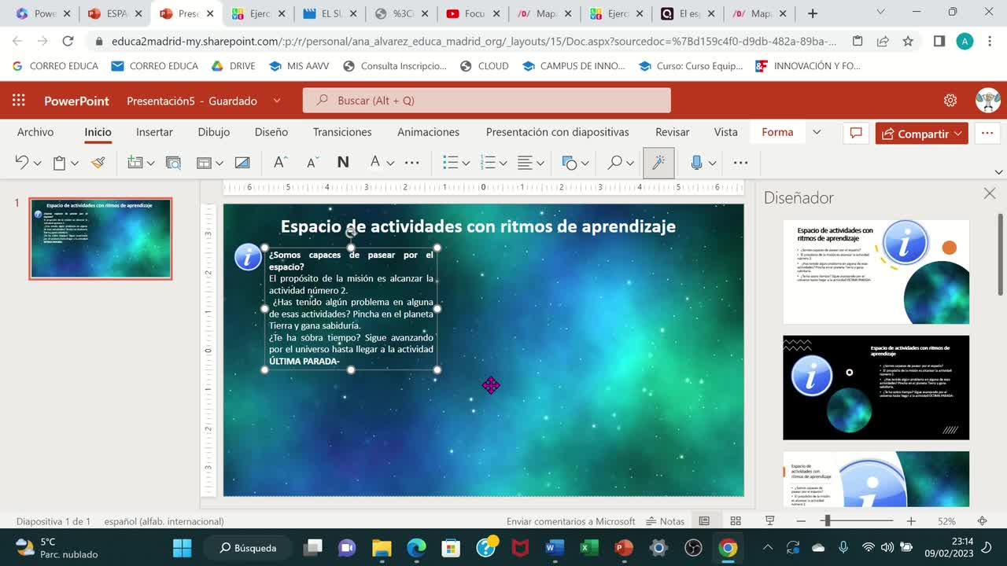Viewport: 1007px width, 566px height.
Task: Select the black background design suggestion
Action: click(876, 388)
